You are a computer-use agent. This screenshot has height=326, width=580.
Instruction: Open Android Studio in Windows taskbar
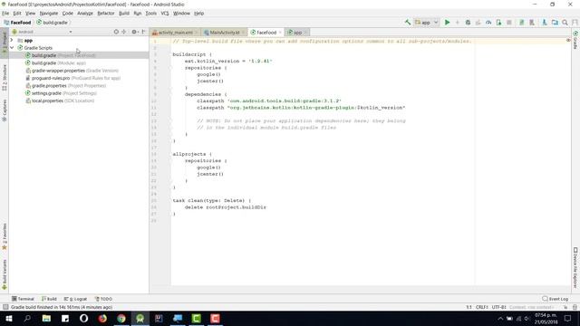click(x=140, y=318)
